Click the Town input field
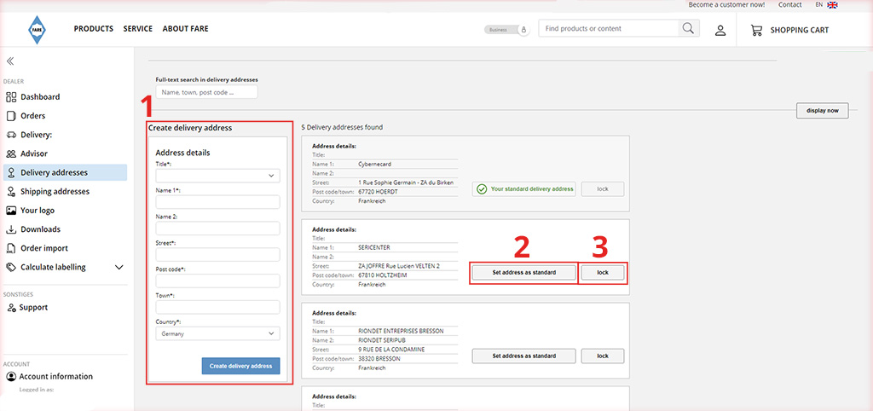Screen dimensions: 873x411 [x=217, y=307]
